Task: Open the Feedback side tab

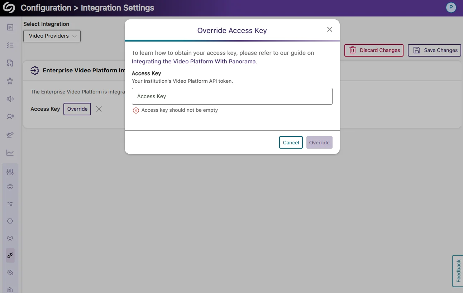Action: point(458,271)
